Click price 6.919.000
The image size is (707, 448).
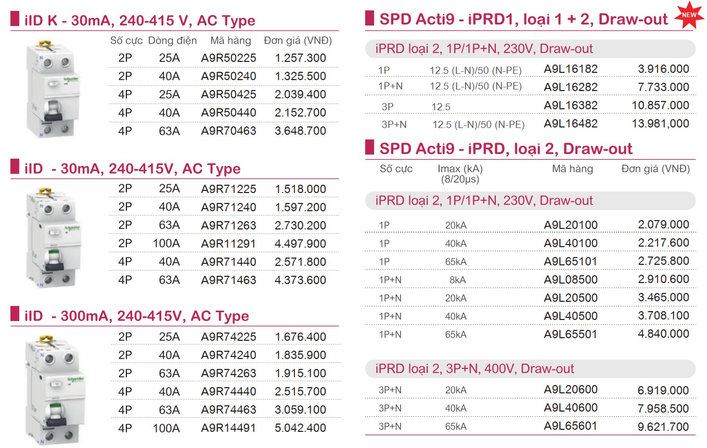[664, 391]
